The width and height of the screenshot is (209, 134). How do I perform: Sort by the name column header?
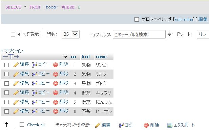(x=101, y=57)
